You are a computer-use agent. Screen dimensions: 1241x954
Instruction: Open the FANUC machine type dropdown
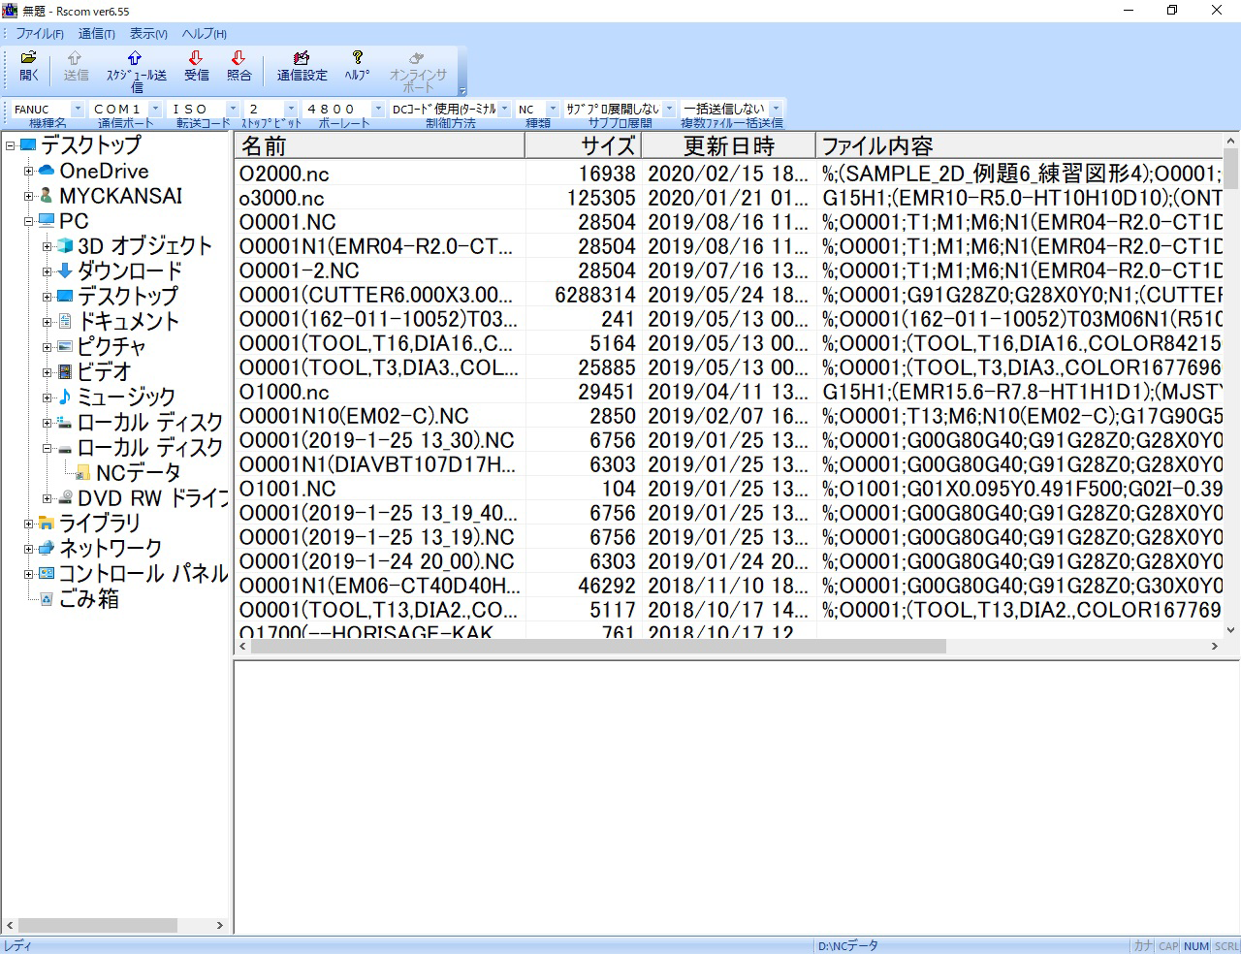(77, 110)
